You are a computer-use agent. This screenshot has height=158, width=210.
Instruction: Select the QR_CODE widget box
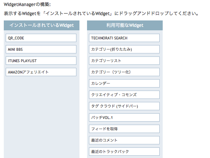click(x=41, y=38)
